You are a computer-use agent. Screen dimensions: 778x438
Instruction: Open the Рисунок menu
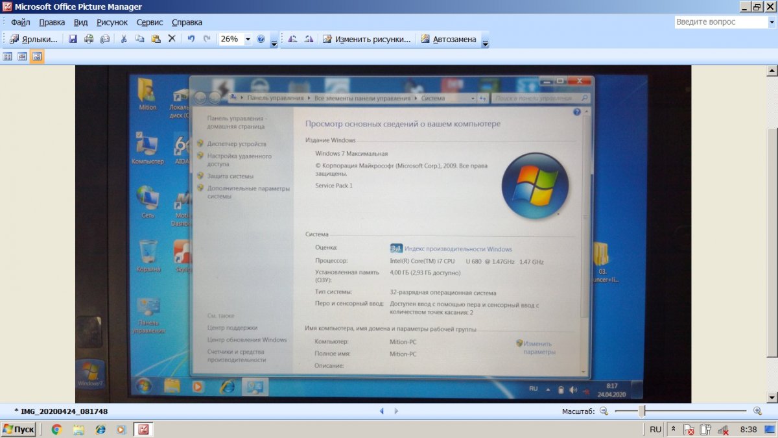click(112, 22)
